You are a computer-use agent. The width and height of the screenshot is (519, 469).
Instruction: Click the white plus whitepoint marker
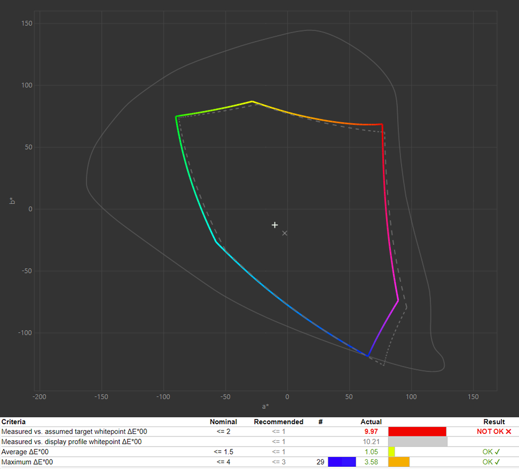pos(275,225)
